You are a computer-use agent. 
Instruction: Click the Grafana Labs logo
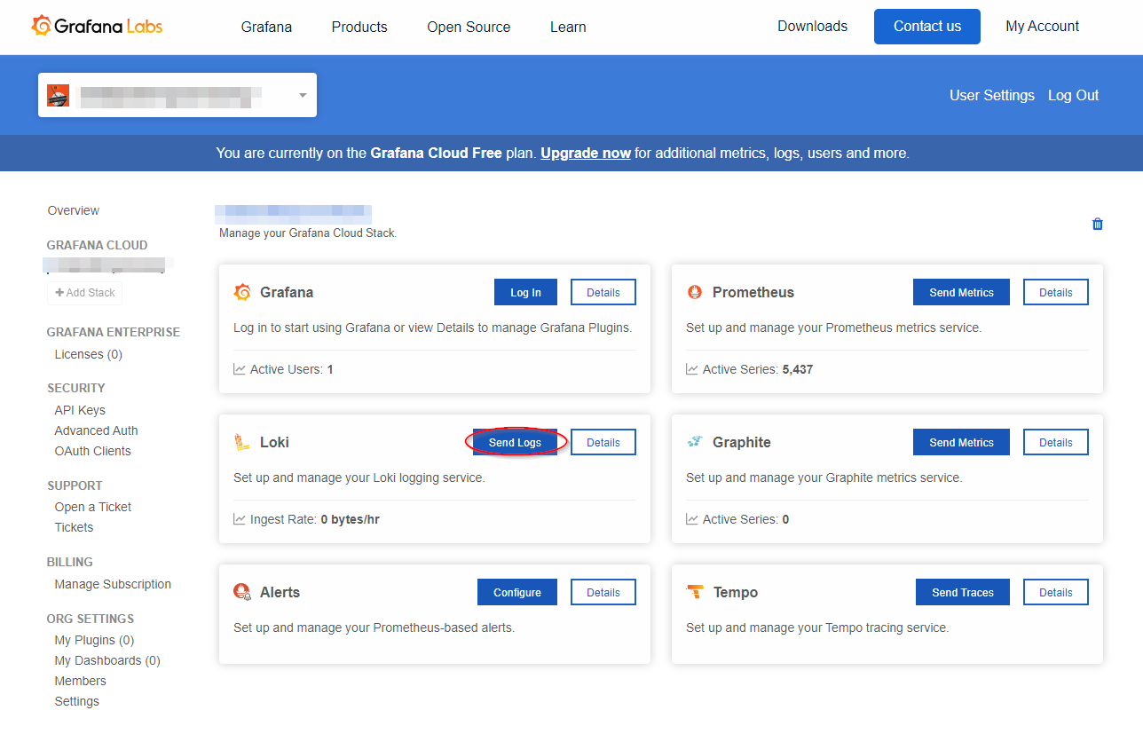(x=97, y=26)
